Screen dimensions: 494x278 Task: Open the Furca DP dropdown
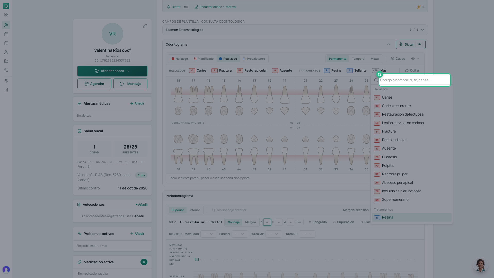click(x=307, y=234)
